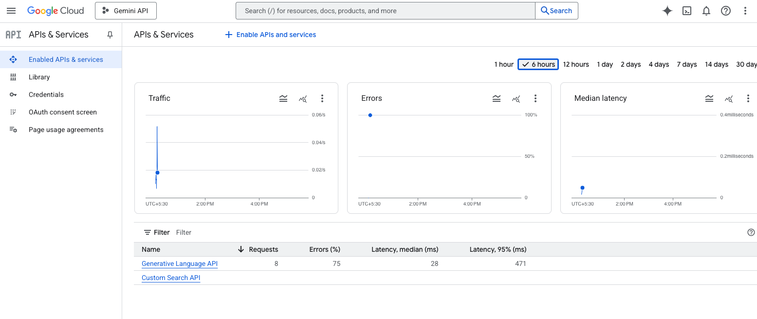Click Enable APIs and services link

click(270, 35)
